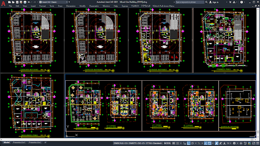Expand the polar tracking angle arrow
The height and width of the screenshot is (146, 260).
point(196,143)
